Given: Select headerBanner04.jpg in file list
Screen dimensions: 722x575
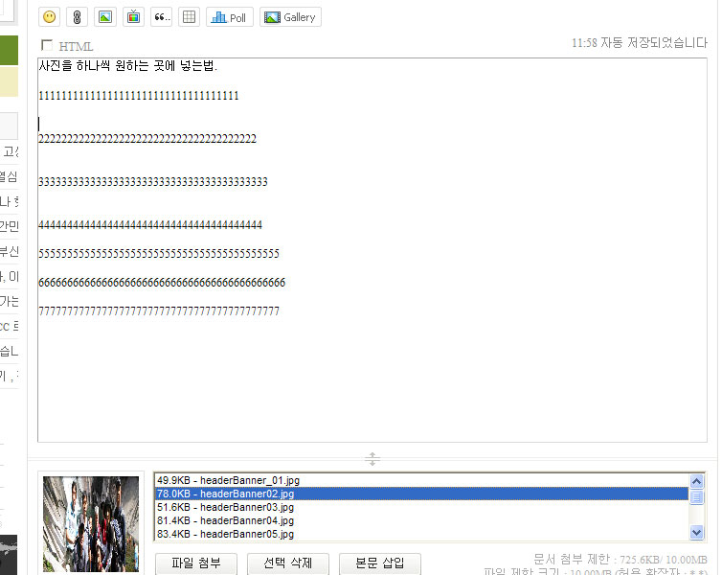Looking at the screenshot, I should pos(421,520).
